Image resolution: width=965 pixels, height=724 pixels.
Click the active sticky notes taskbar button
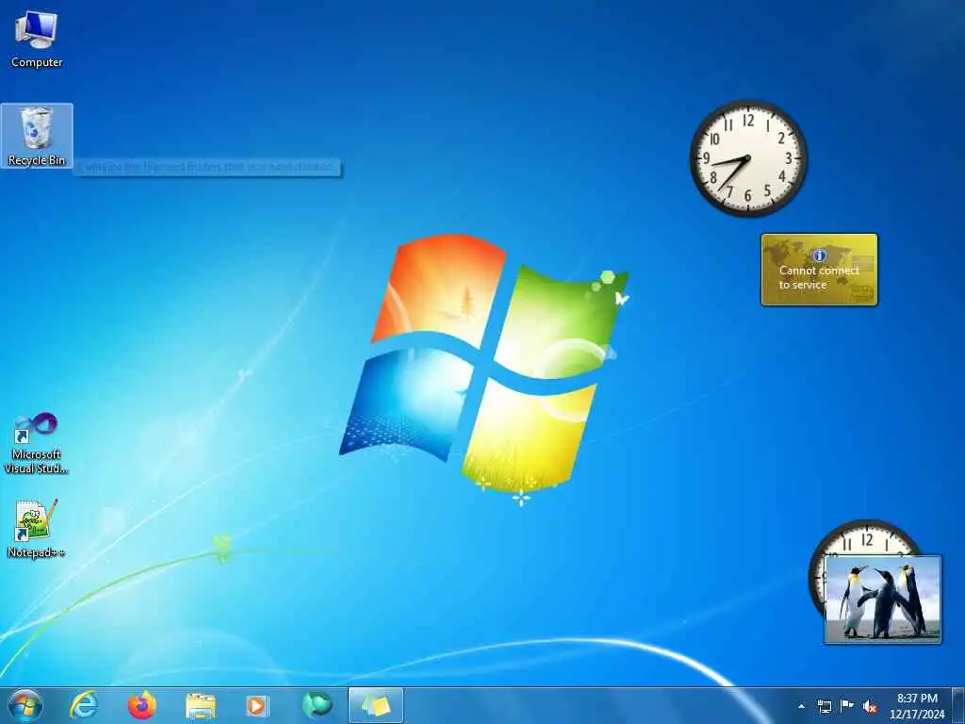[x=375, y=705]
